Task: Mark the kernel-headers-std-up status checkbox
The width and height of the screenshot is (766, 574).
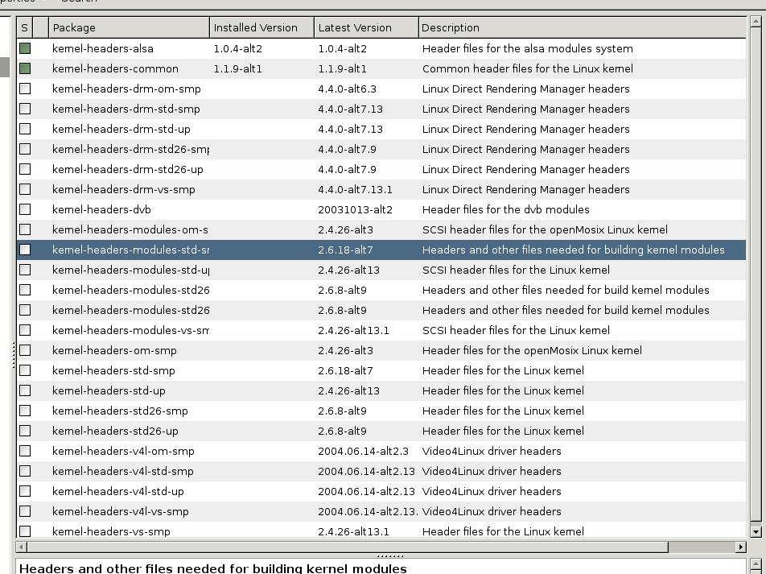Action: [25, 390]
